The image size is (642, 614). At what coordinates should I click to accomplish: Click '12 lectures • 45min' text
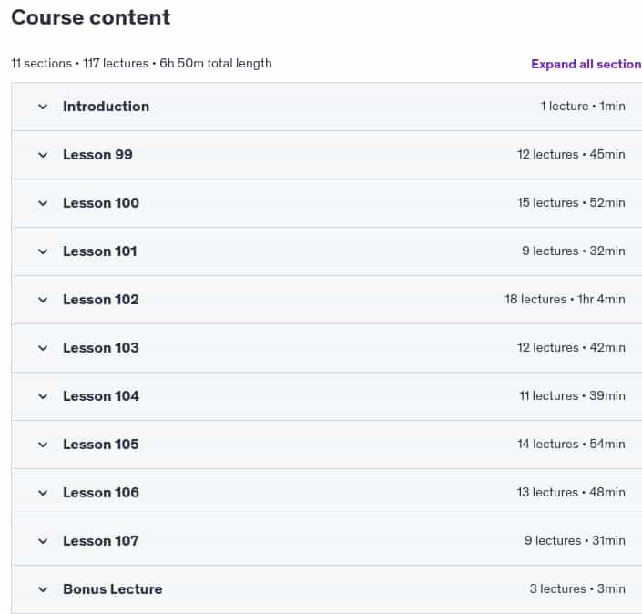tap(571, 155)
